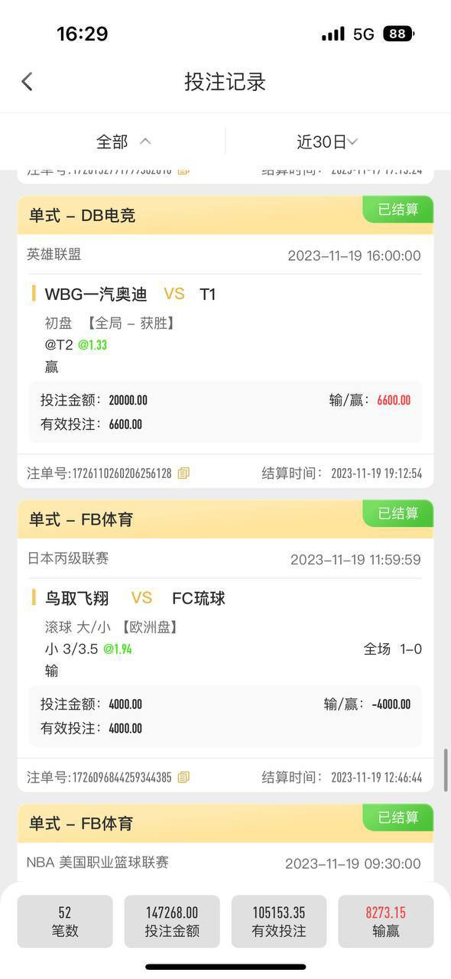The height and width of the screenshot is (979, 451).
Task: Open the WBG一汽奥迪 VS T1 bet card
Action: tap(226, 342)
